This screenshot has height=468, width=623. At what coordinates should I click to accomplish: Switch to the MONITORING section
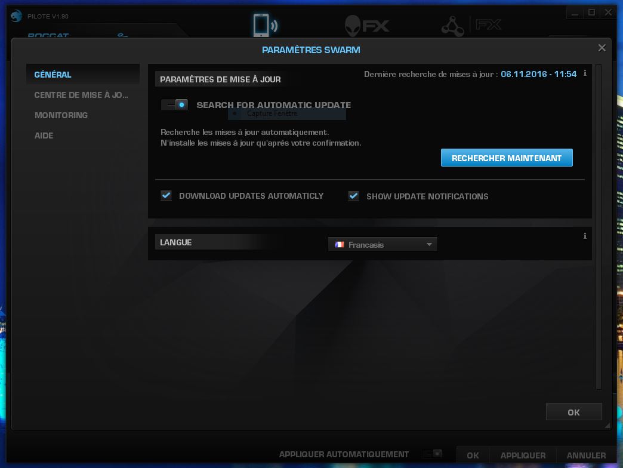point(61,115)
